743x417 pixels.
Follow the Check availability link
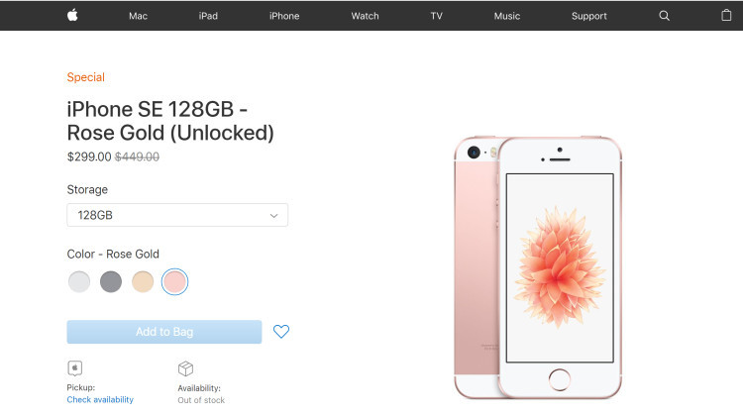click(100, 399)
